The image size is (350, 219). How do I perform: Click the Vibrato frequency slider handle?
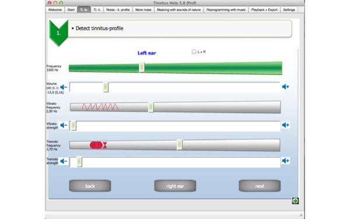tap(151, 107)
